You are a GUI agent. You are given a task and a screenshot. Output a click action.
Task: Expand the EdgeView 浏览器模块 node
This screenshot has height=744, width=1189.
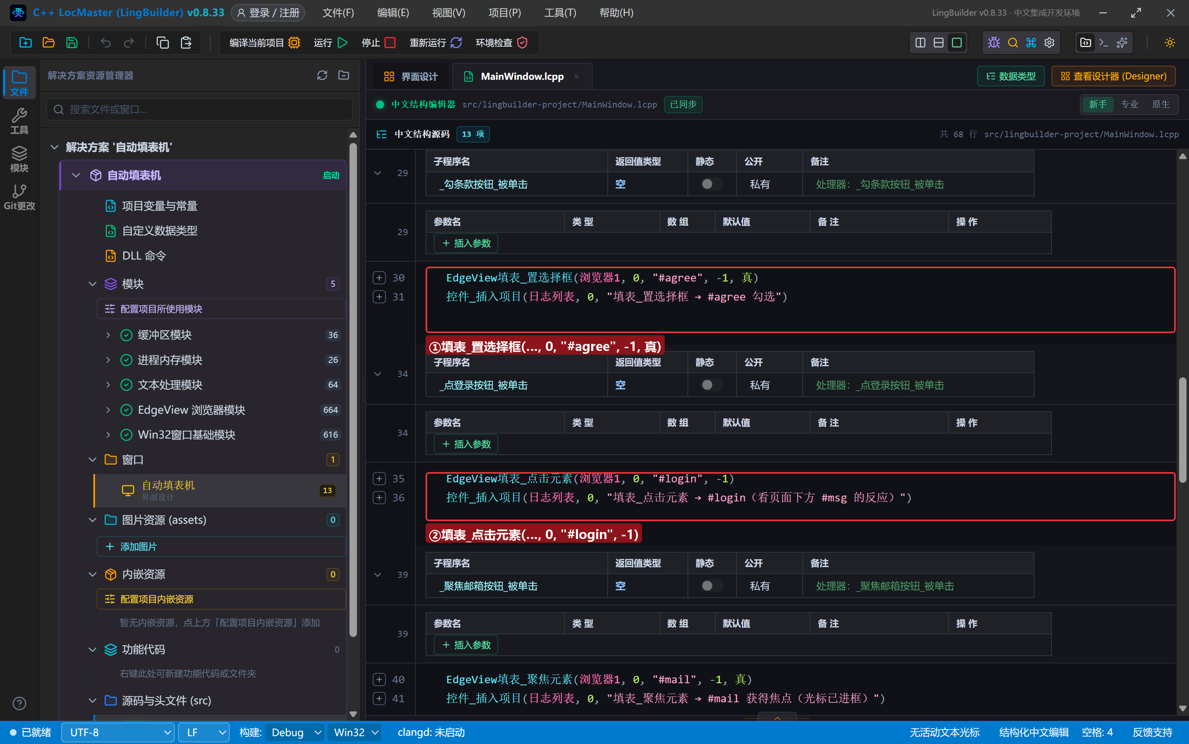(x=108, y=410)
